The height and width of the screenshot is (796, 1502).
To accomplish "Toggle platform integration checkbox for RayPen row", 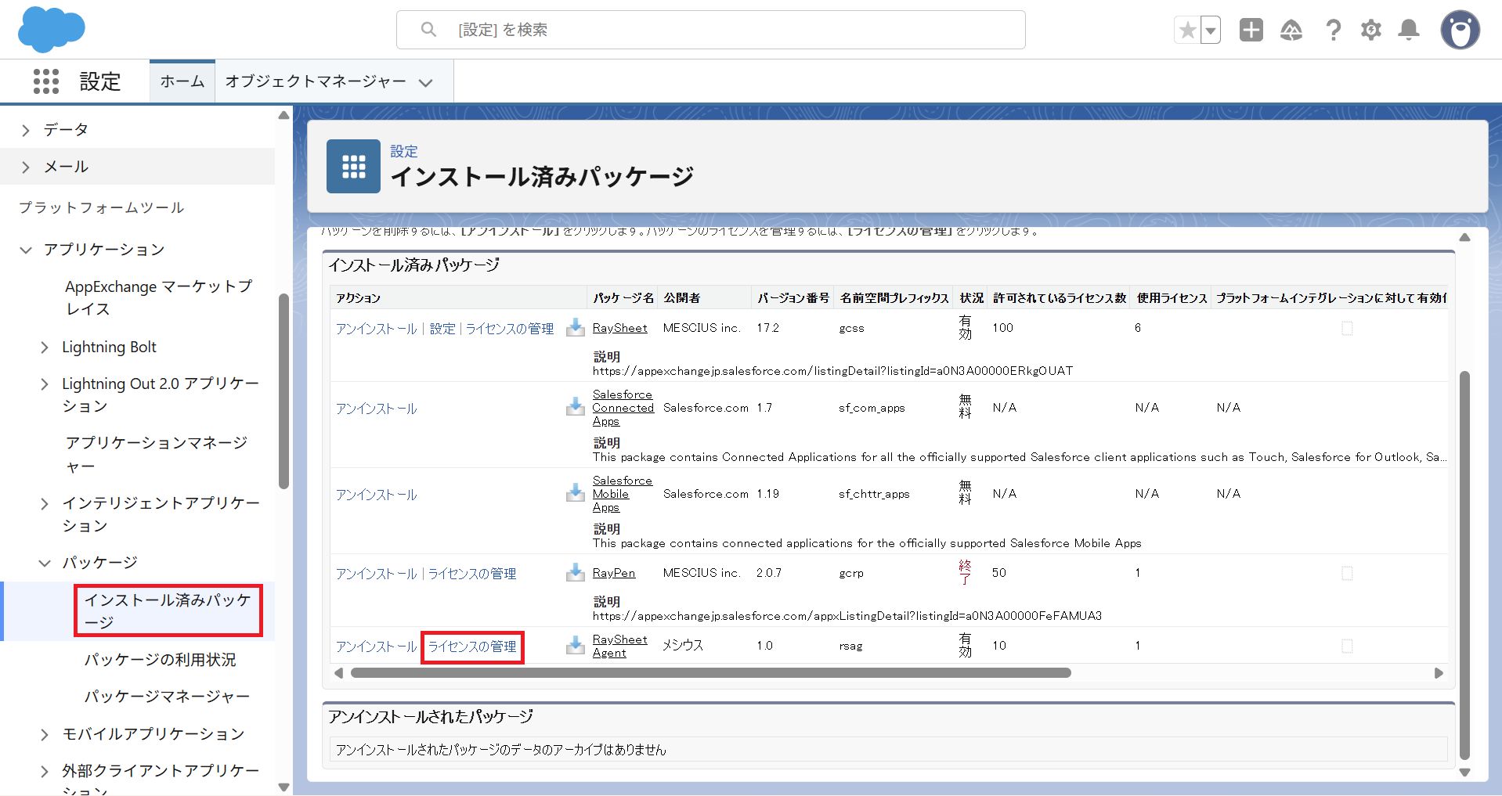I will [1347, 574].
